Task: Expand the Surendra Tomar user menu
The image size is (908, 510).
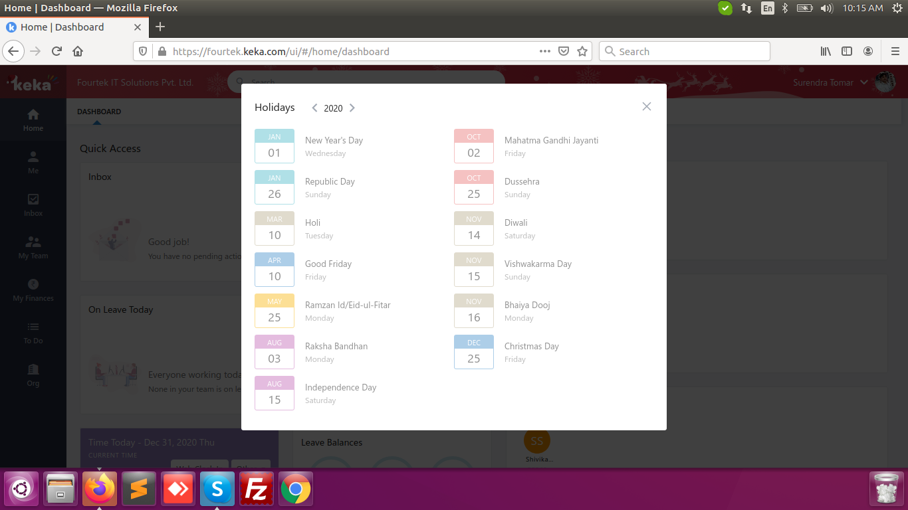Action: coord(830,82)
